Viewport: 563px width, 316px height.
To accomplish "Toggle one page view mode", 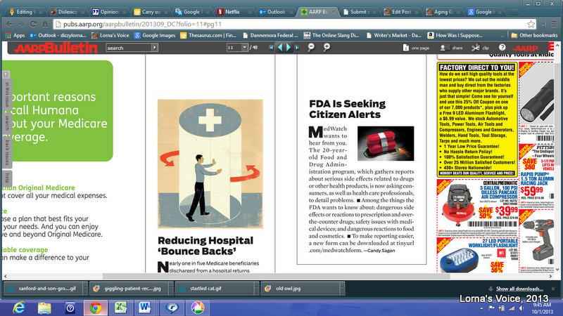I will tap(415, 48).
